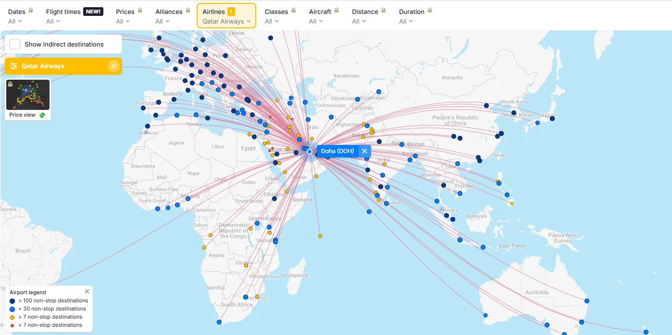Select the Brisbane airport dot on Australia's east coast
This screenshot has width=672, height=335.
(x=587, y=301)
